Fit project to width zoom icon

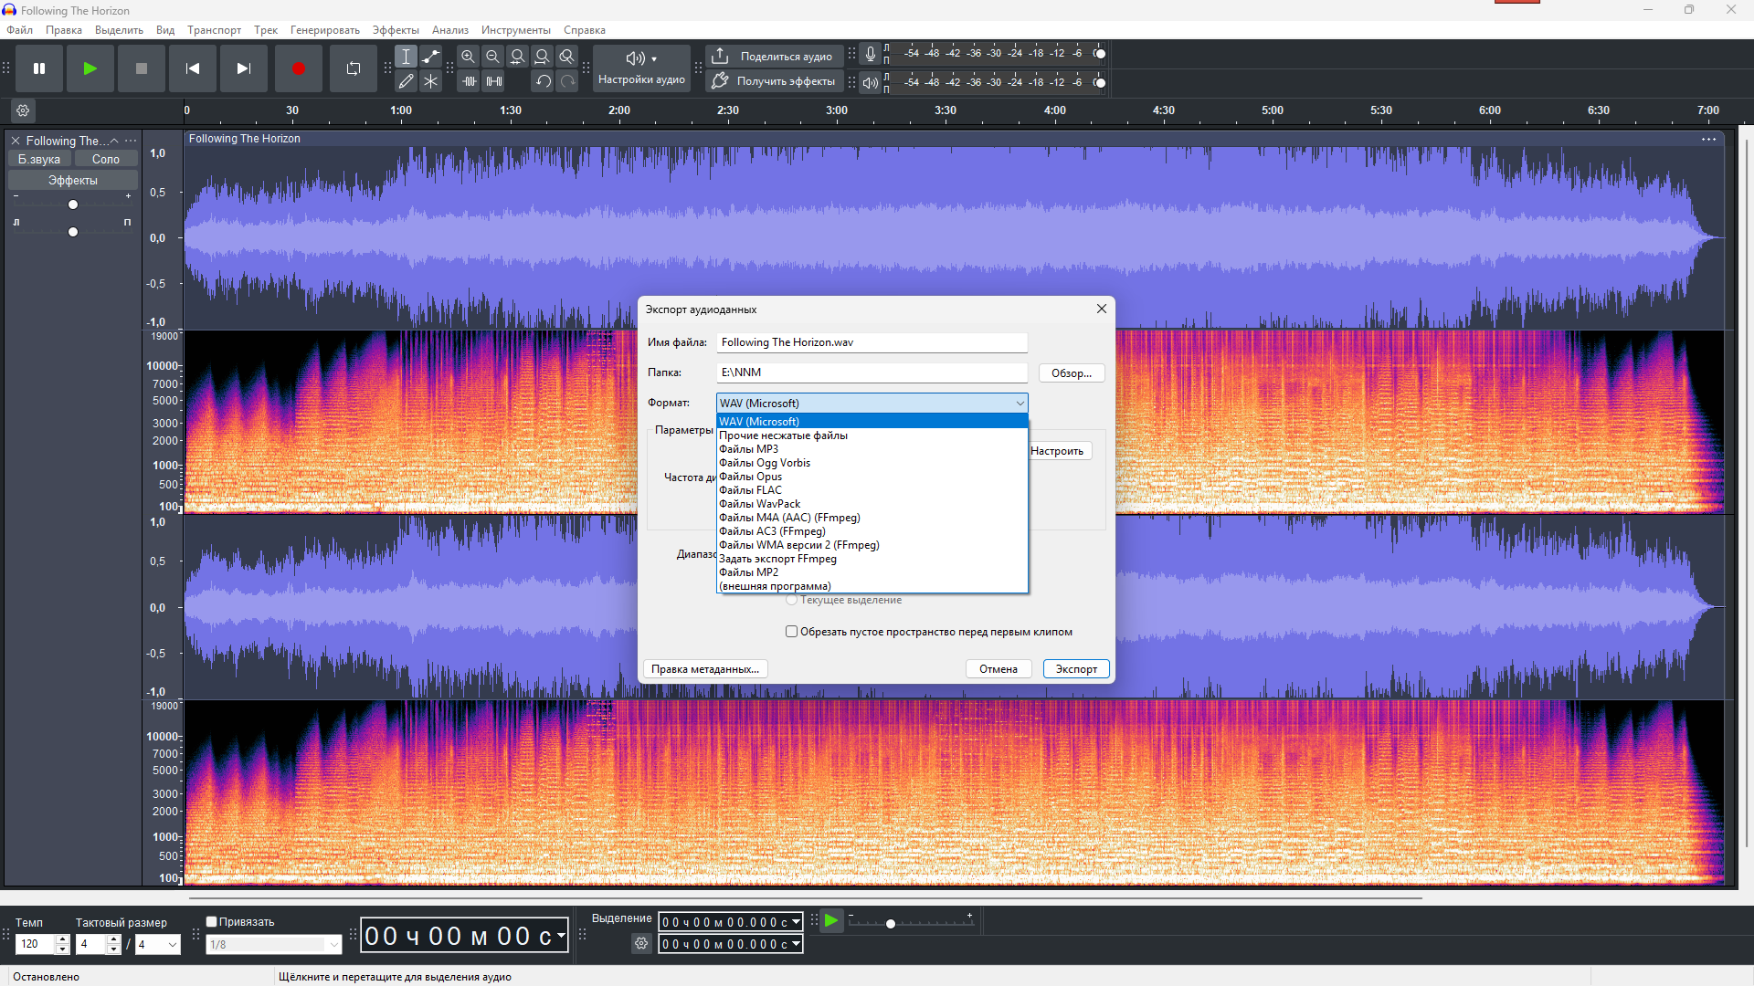(543, 57)
